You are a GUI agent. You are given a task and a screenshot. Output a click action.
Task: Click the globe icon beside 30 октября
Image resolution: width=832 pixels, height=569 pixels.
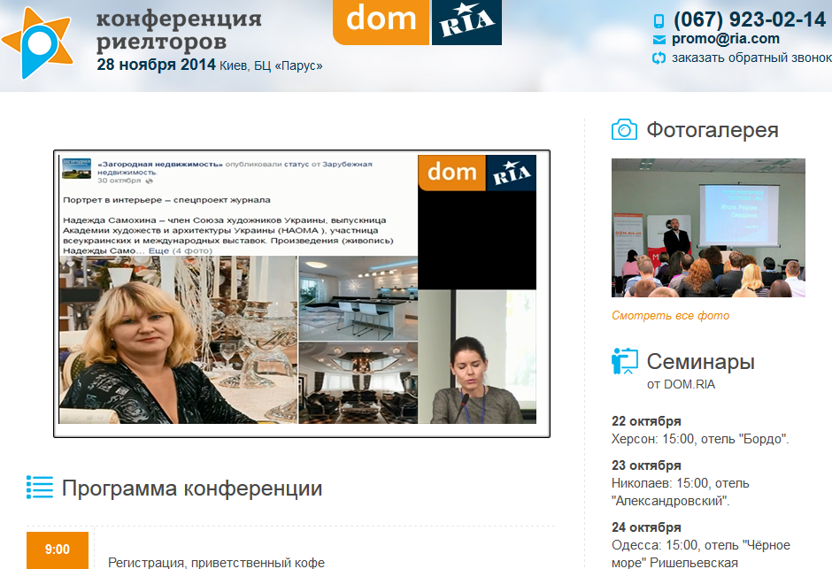point(149,181)
